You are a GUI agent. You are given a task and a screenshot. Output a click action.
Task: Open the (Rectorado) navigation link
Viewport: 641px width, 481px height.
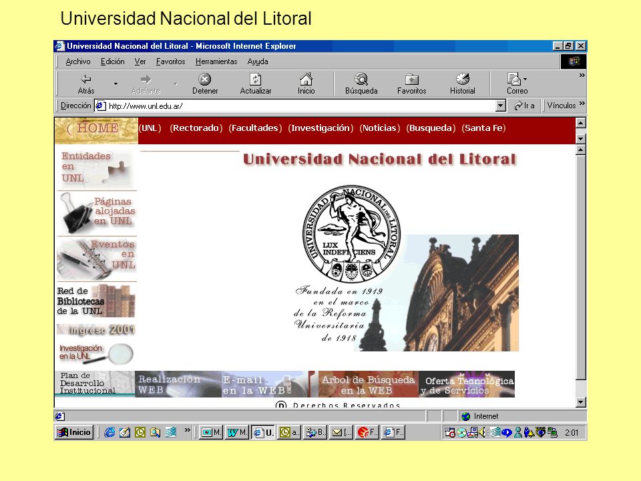pos(196,128)
